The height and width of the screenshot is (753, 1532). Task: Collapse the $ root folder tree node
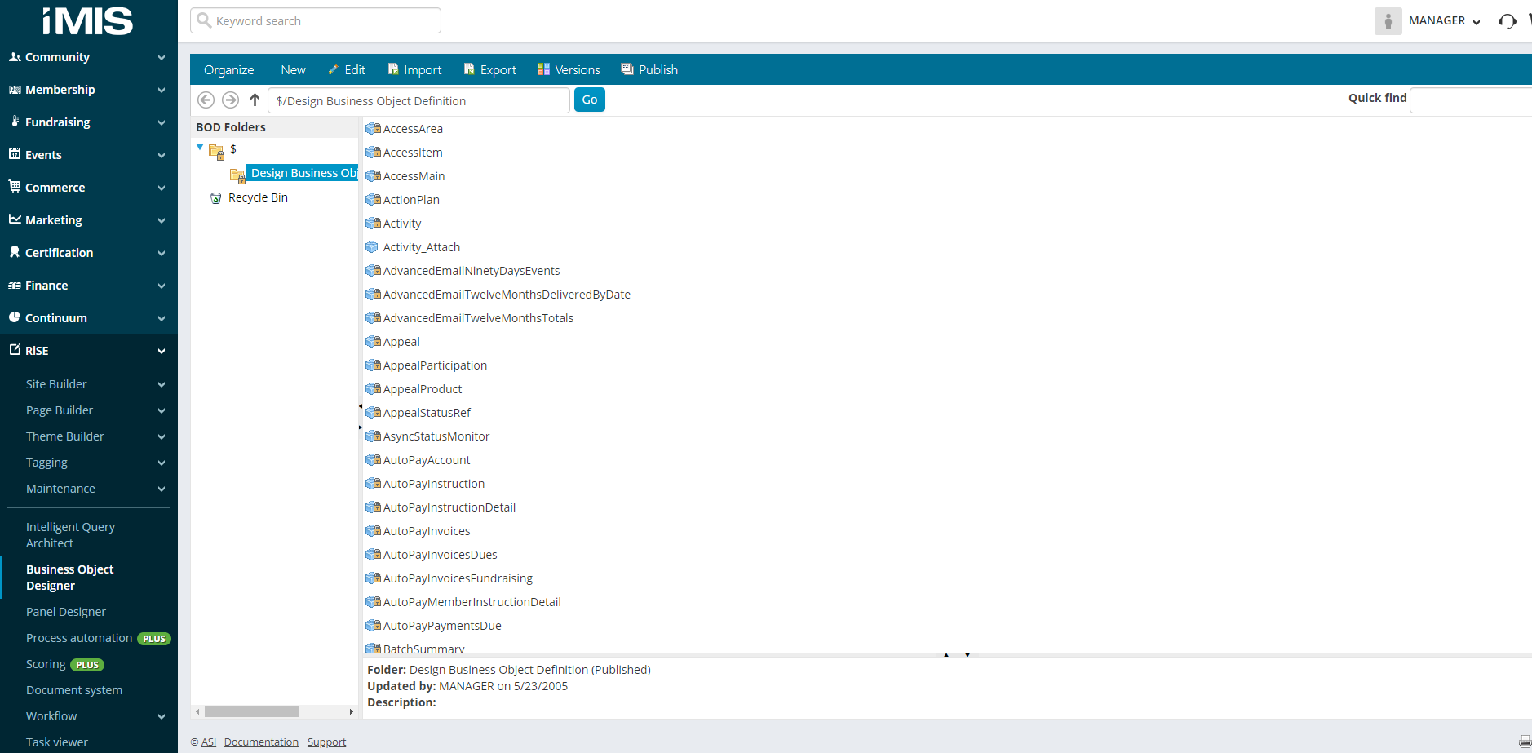click(200, 148)
